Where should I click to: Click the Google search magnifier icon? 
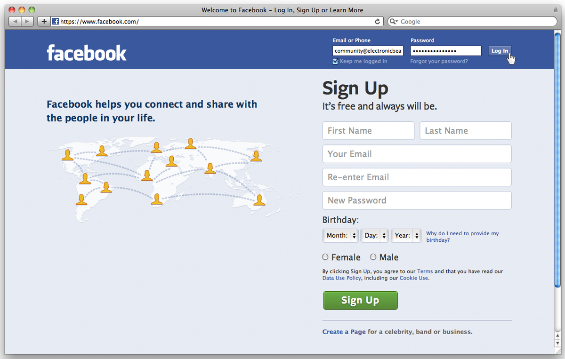click(394, 22)
